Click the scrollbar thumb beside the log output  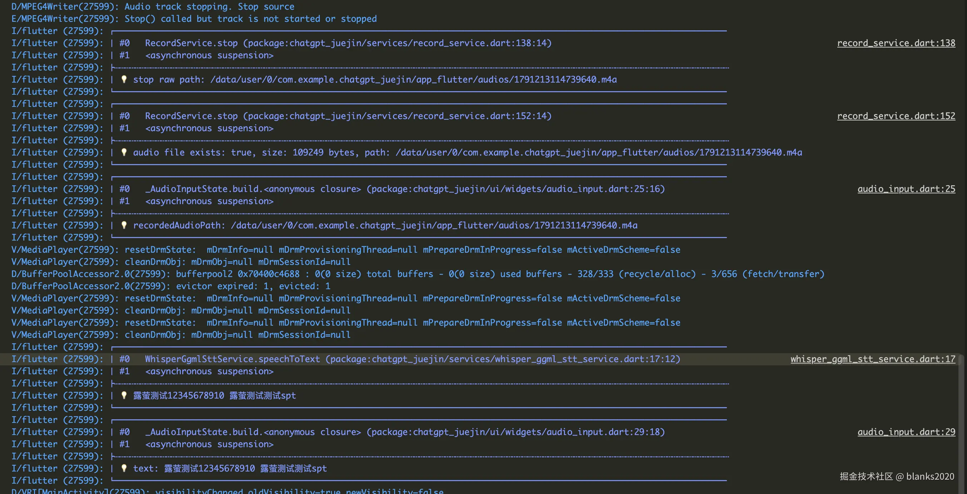[961, 424]
